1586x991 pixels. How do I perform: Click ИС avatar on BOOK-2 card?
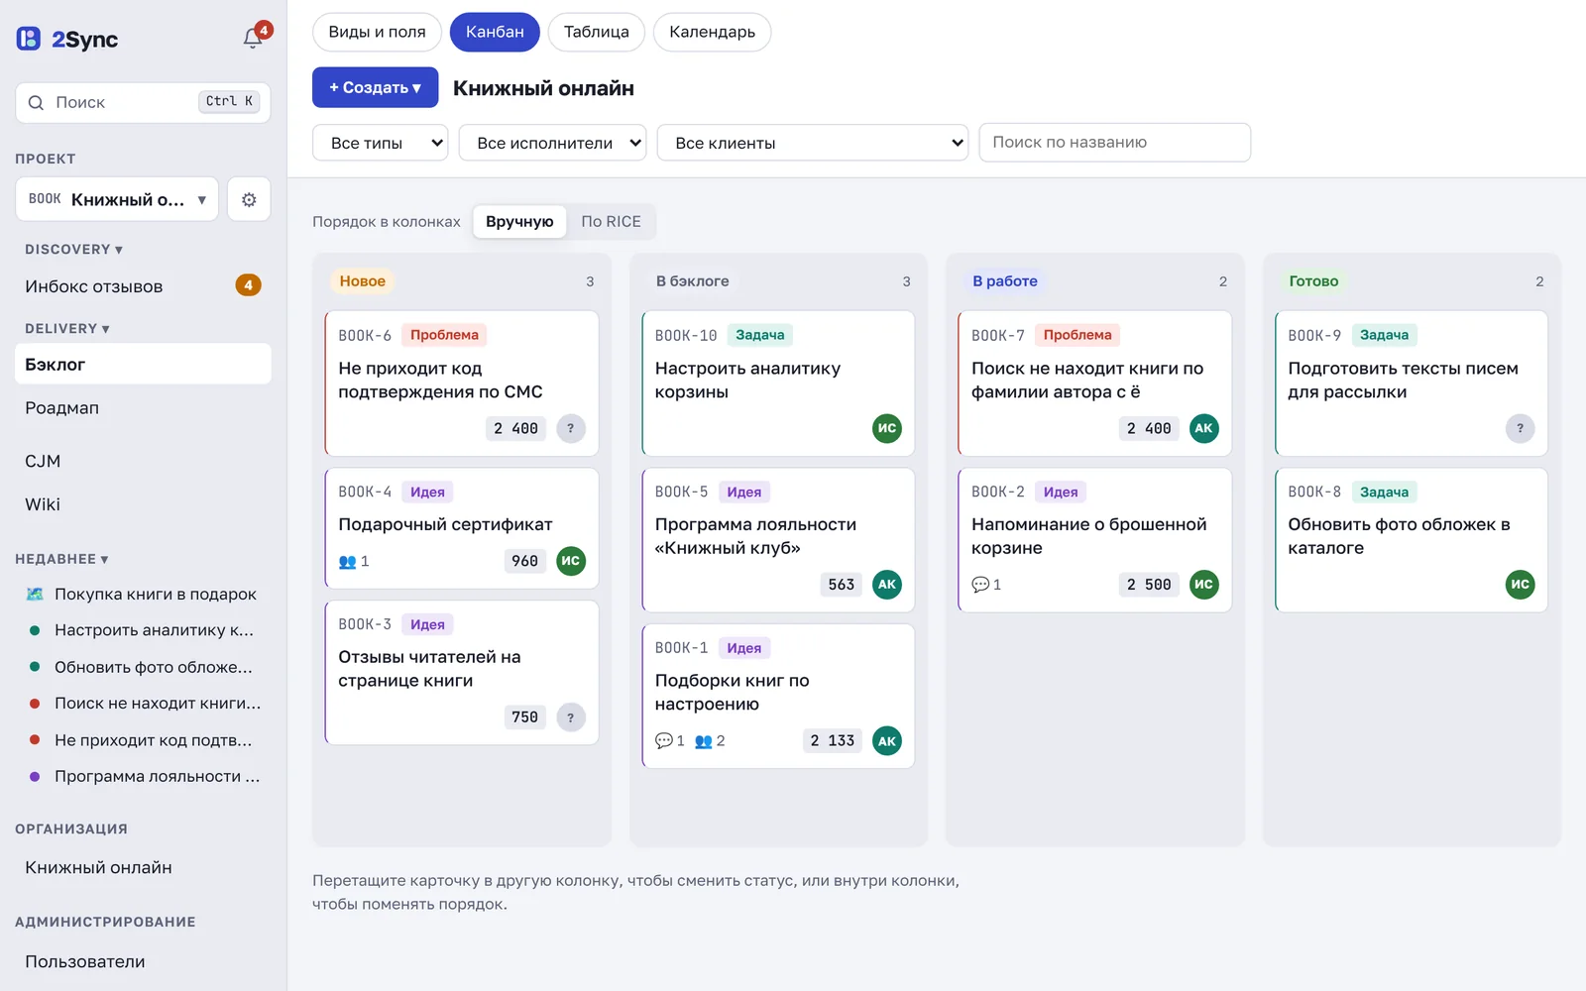click(1203, 585)
